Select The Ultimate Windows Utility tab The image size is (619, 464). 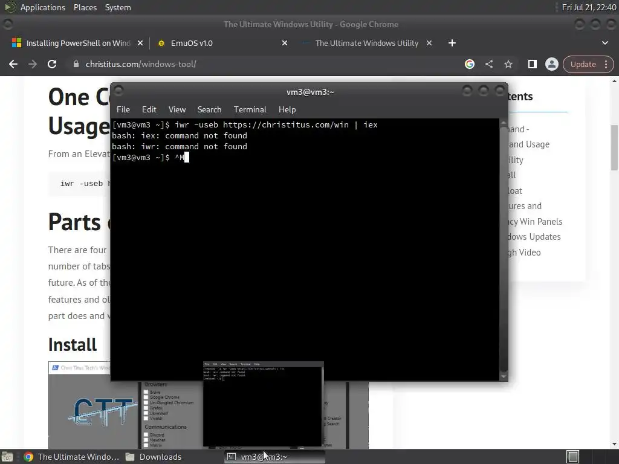click(x=366, y=43)
